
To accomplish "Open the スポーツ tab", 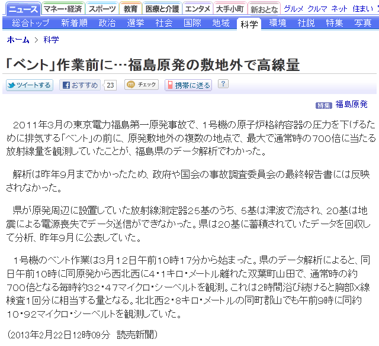I will tap(102, 9).
